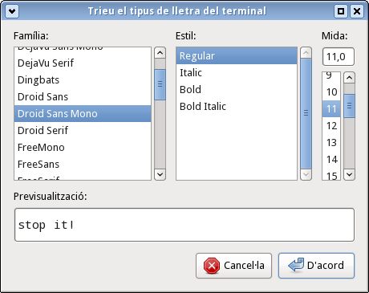Click the family list scrollbar handle

click(160, 84)
